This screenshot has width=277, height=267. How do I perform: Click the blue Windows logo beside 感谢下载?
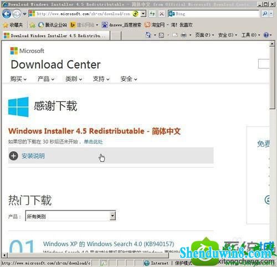click(x=18, y=107)
